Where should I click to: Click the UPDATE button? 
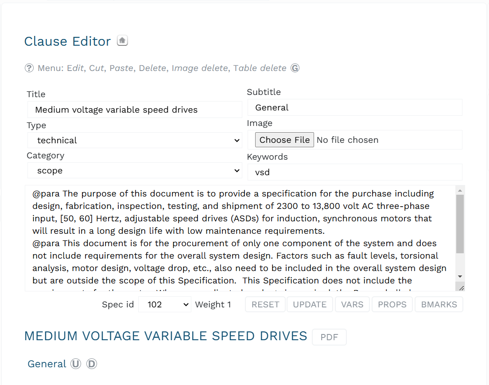pos(310,304)
